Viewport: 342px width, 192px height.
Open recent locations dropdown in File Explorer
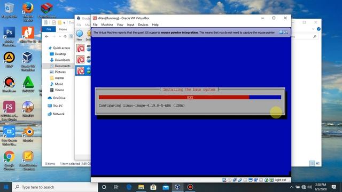(x=59, y=37)
